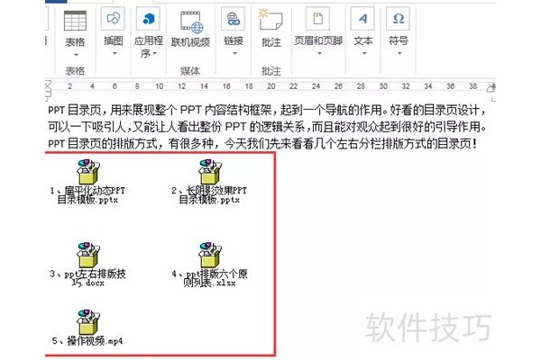Click file label 1、扁平化动态PPT目录模板.pptx
This screenshot has width=541, height=360.
coord(87,195)
